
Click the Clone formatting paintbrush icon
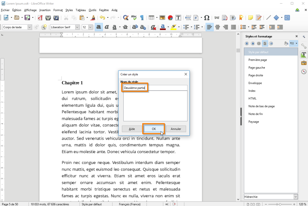pos(93,18)
